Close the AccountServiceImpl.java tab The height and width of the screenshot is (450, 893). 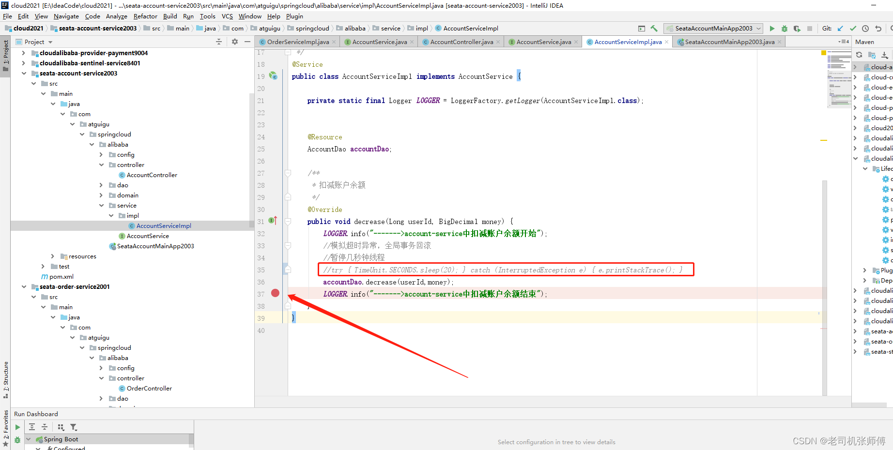[667, 42]
